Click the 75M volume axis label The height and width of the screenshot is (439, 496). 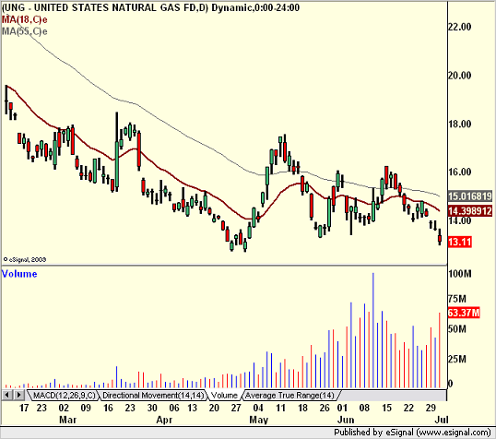(x=457, y=299)
